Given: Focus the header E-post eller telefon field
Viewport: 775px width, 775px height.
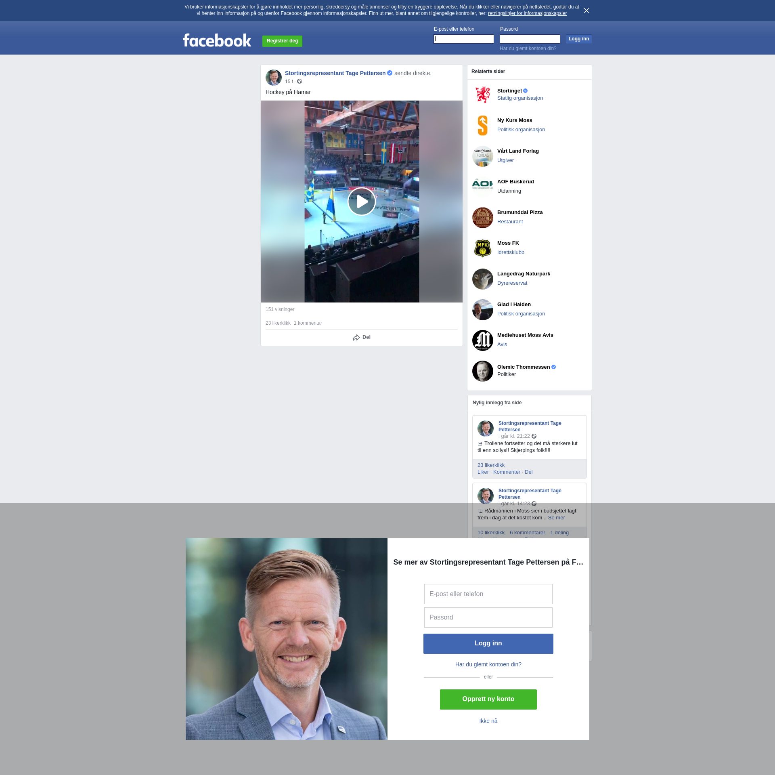Looking at the screenshot, I should pyautogui.click(x=464, y=39).
